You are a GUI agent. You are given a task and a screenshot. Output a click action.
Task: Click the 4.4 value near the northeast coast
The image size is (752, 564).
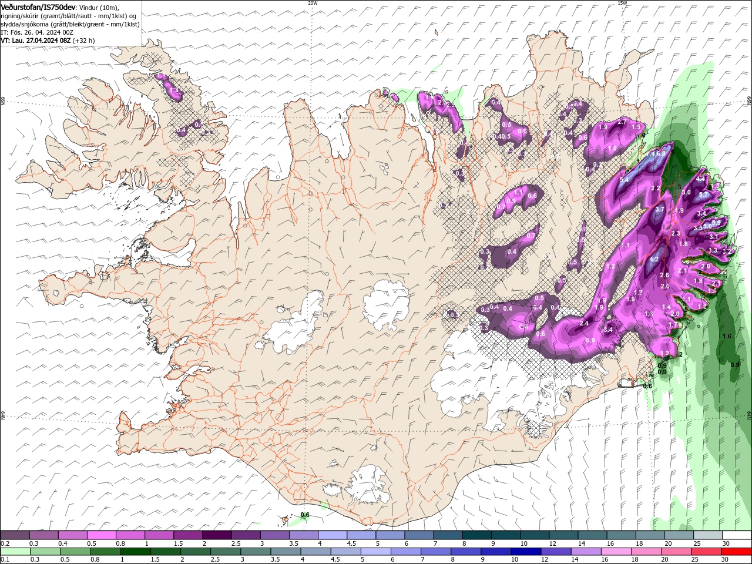[700, 179]
